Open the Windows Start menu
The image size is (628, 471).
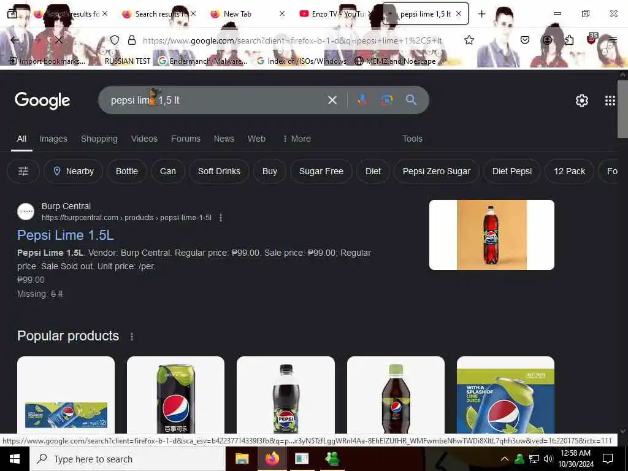click(x=15, y=459)
